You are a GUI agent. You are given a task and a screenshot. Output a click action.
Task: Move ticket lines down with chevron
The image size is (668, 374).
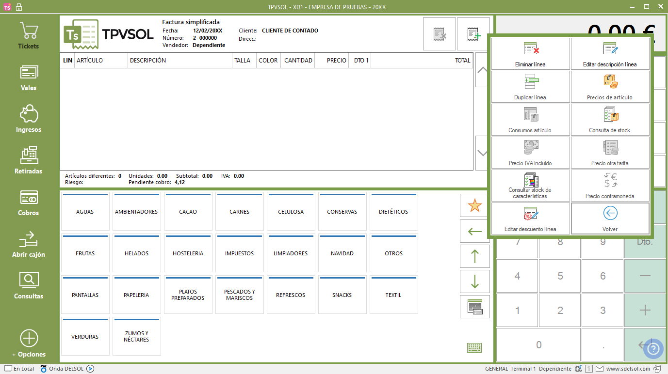482,153
